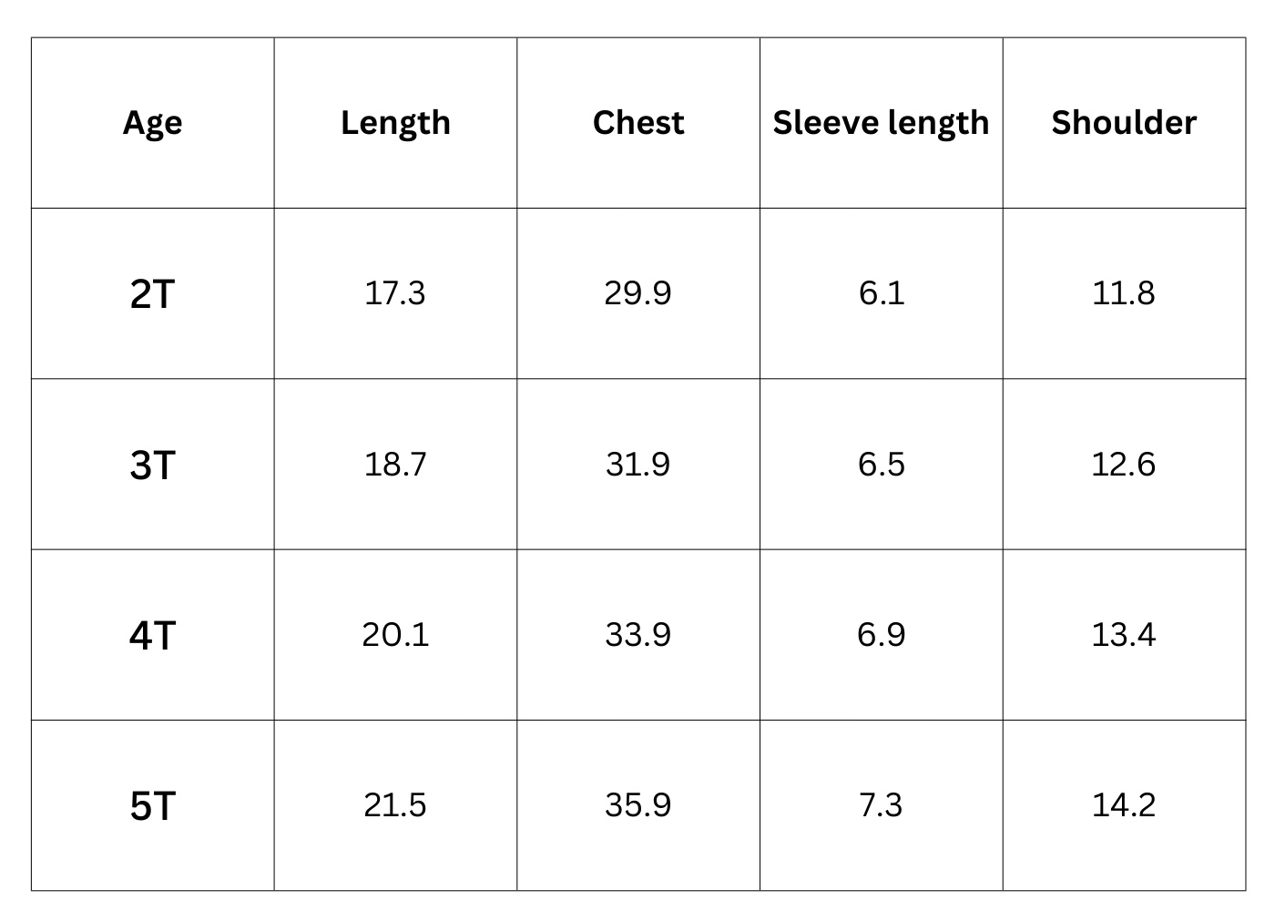1275x911 pixels.
Task: Click the 11.8 shoulder value
Action: 1124,293
